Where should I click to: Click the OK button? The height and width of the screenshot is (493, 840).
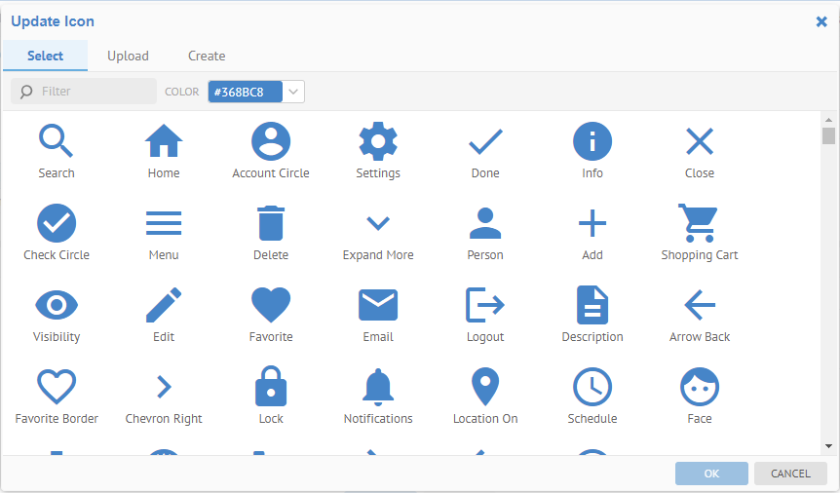(x=711, y=474)
